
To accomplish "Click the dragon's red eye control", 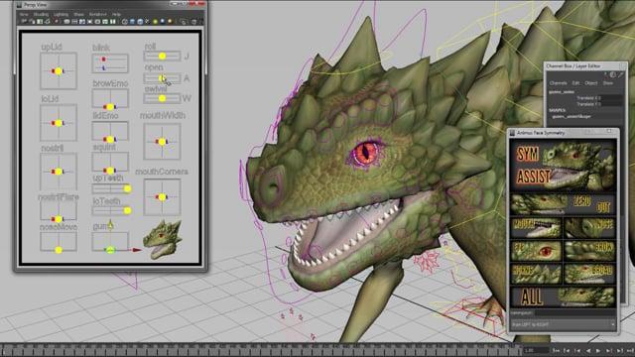I will point(366,153).
